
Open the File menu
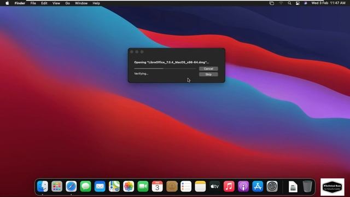pos(33,3)
